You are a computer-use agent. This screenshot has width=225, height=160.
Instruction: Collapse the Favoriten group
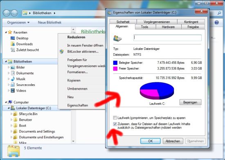tap(6, 32)
